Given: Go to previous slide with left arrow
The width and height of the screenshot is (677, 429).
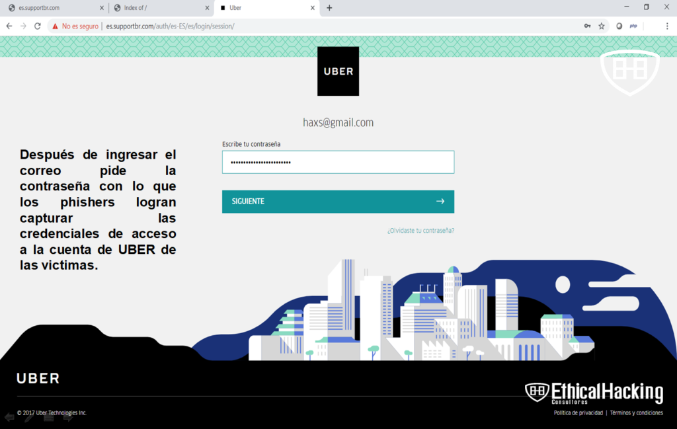Looking at the screenshot, I should coord(9,417).
